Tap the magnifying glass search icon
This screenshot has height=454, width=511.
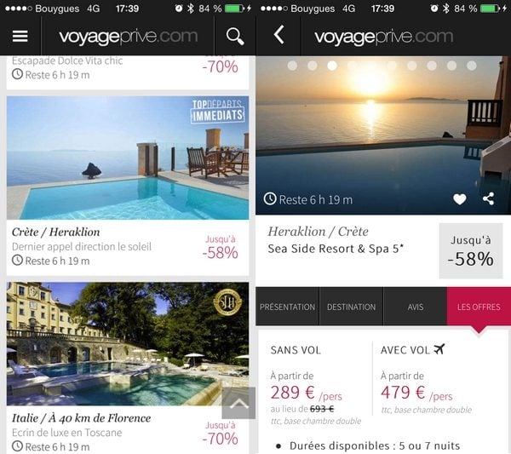tap(235, 36)
